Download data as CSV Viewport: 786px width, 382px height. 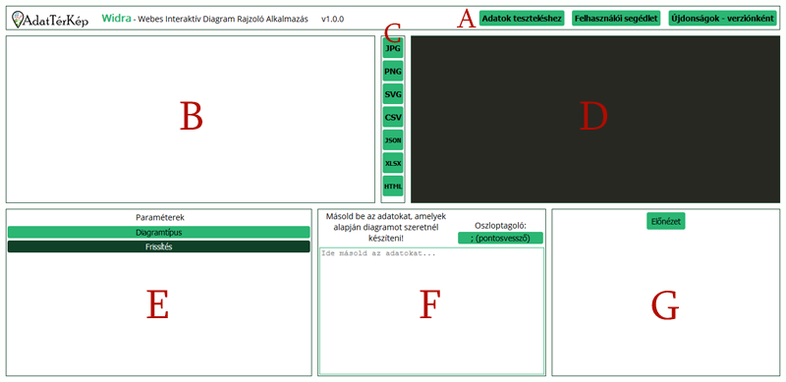coord(393,117)
